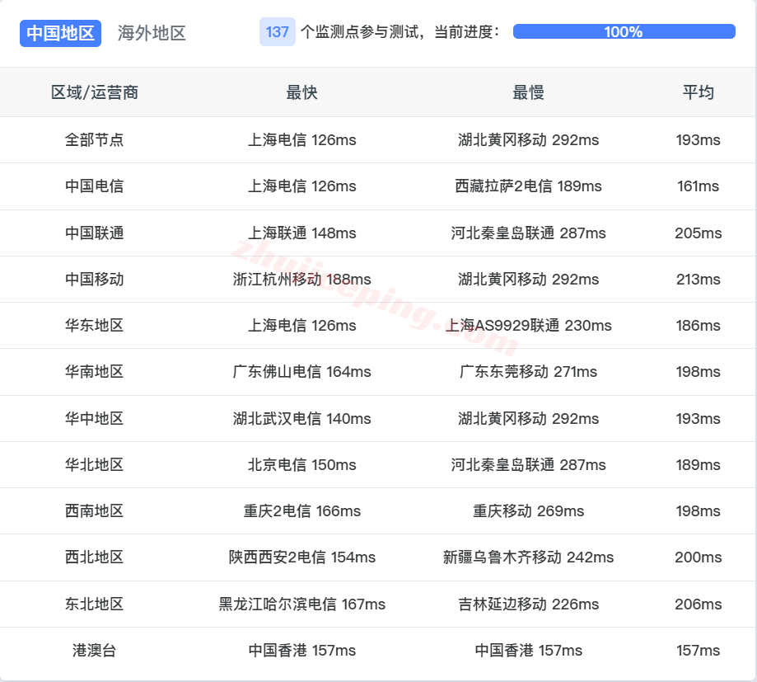Select the 中国联通 row label

pyautogui.click(x=94, y=233)
